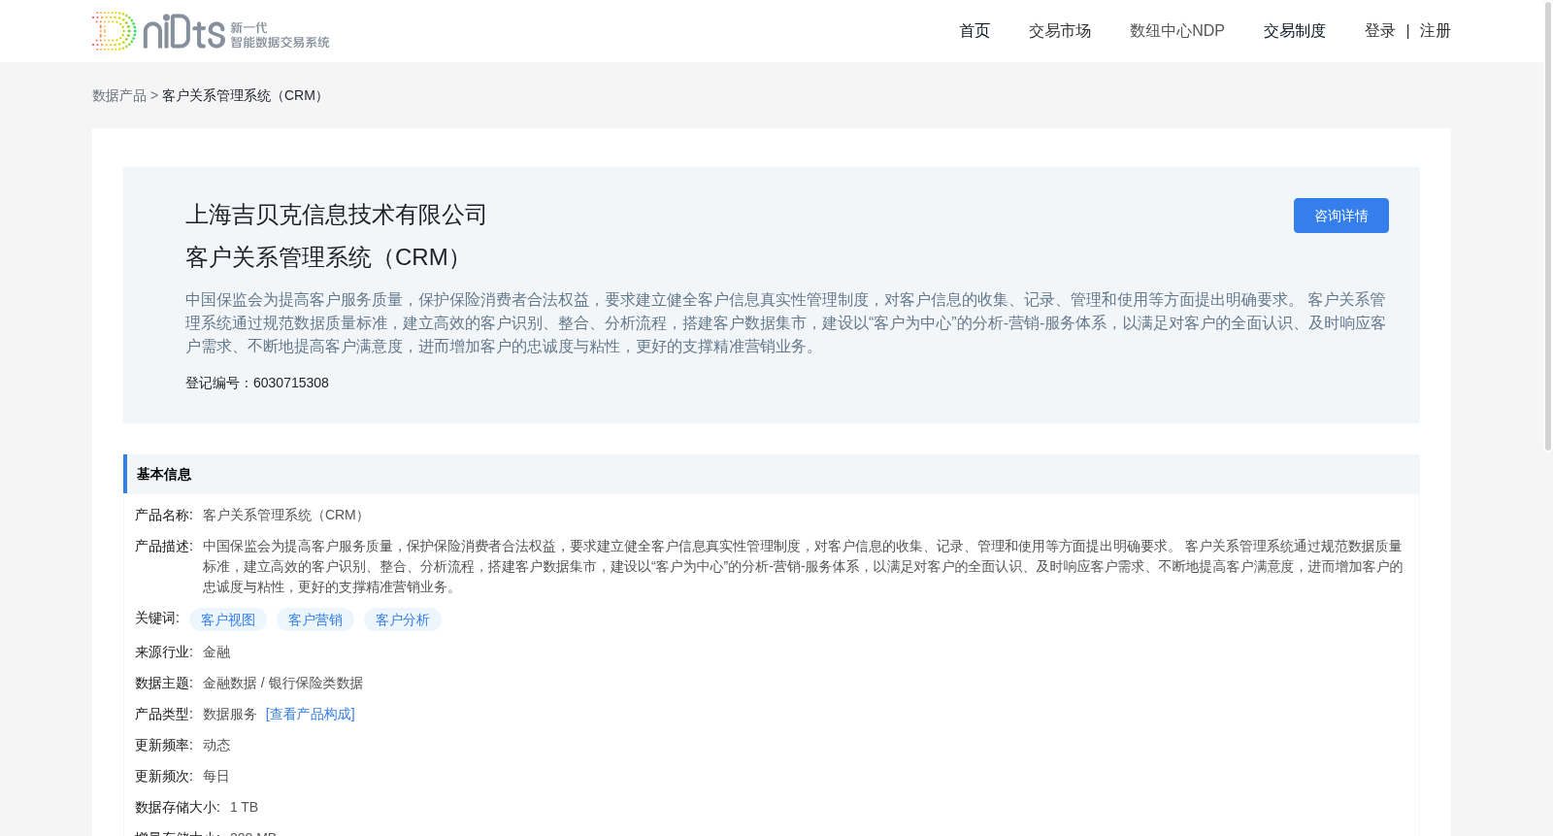Viewport: 1553px width, 836px height.
Task: Open the 交易市场 menu item
Action: tap(1060, 31)
